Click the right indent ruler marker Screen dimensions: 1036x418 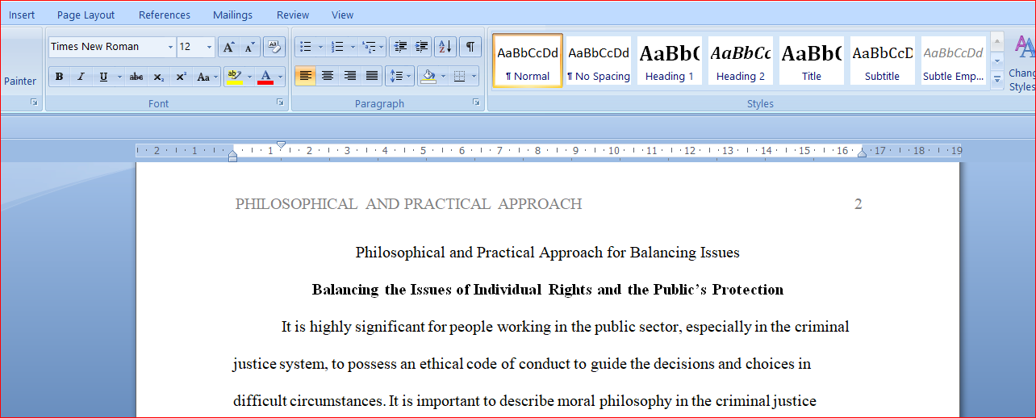pyautogui.click(x=862, y=153)
